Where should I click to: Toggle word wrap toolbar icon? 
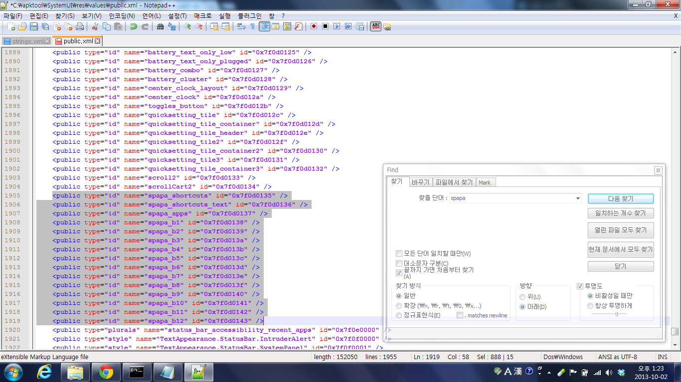coord(241,26)
